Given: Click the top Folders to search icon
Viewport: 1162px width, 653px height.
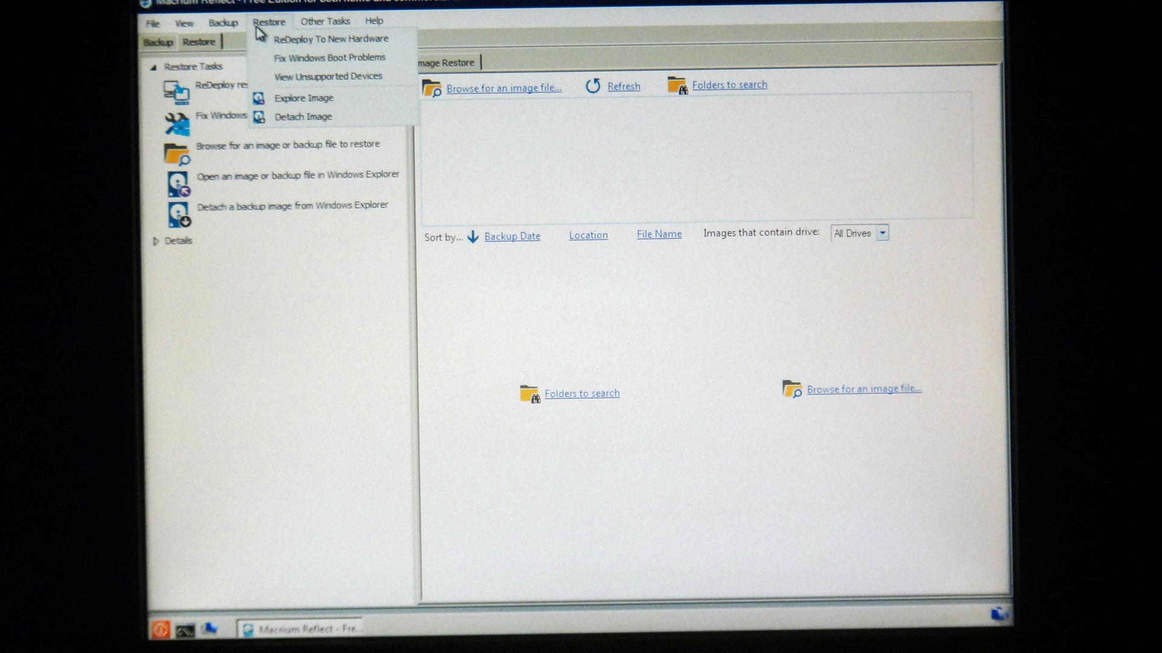Looking at the screenshot, I should click(x=678, y=85).
